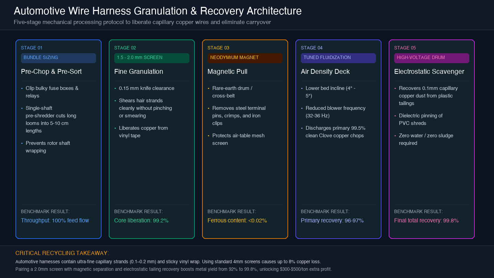Click the BUNDLE SIZING badge
494x278 pixels.
coord(58,58)
